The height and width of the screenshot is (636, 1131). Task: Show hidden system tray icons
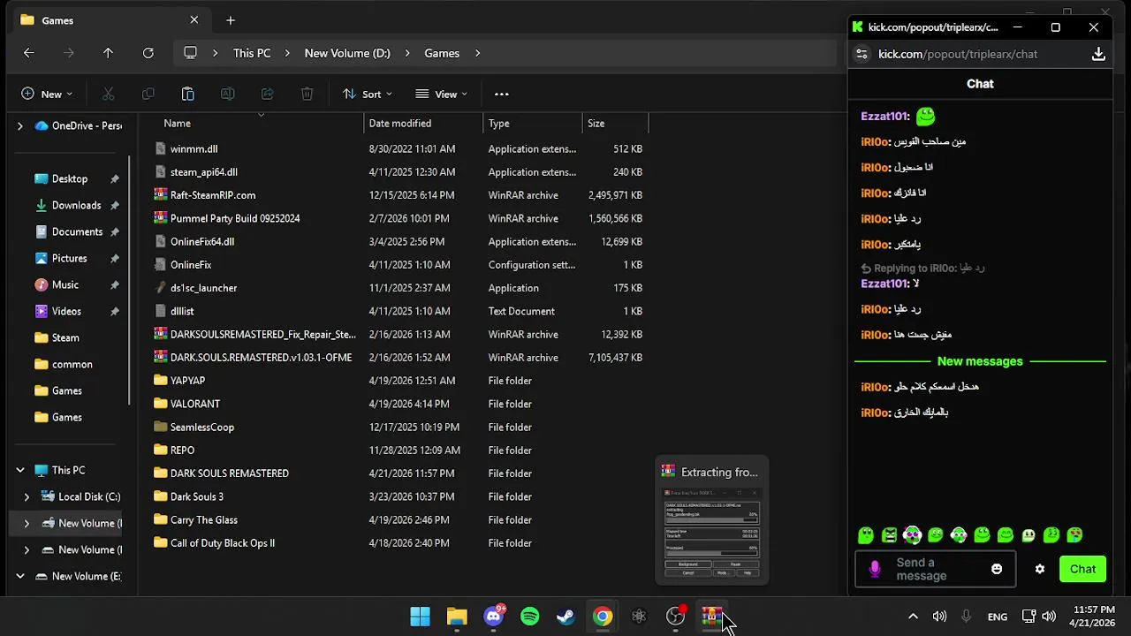click(913, 617)
